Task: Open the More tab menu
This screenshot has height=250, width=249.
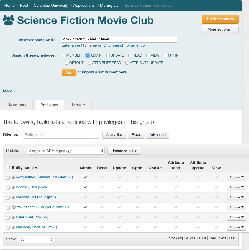Action: pyautogui.click(x=79, y=105)
